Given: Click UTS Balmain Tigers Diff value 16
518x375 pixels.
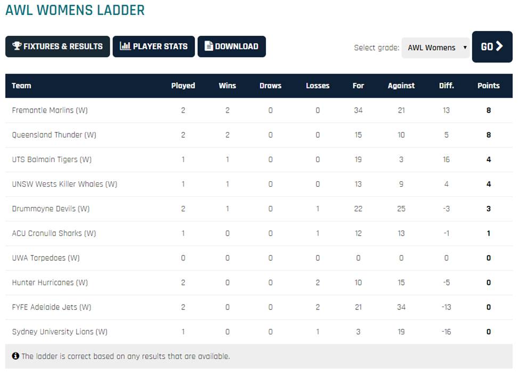Looking at the screenshot, I should [446, 159].
